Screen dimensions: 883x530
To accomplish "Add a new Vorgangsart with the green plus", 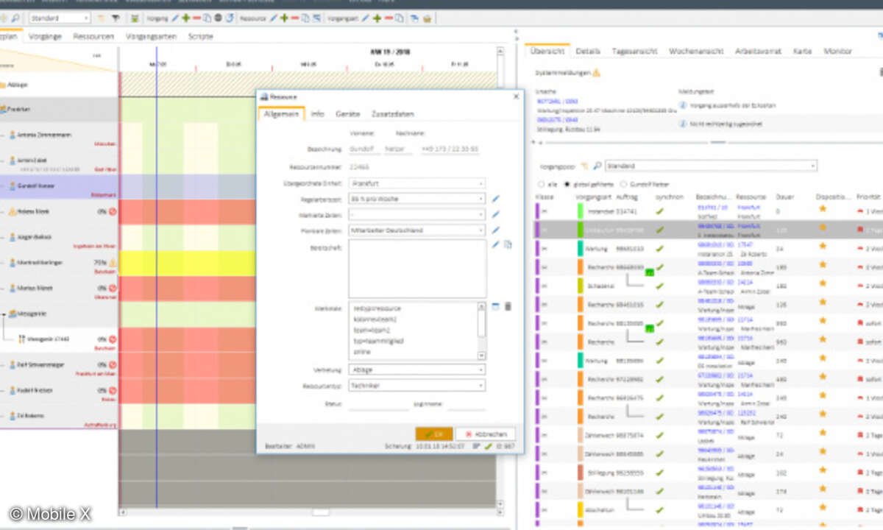I will coord(377,18).
